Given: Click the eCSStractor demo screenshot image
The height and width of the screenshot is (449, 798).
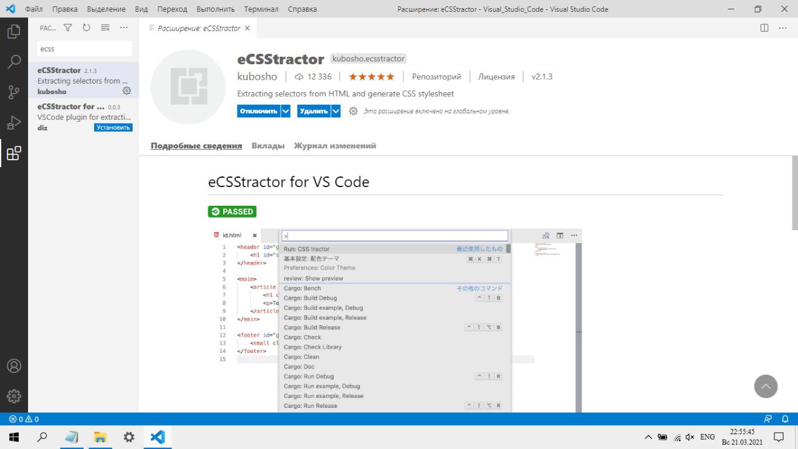Looking at the screenshot, I should tap(395, 320).
